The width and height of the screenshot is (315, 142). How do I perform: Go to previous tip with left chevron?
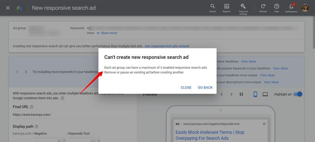coord(17,72)
